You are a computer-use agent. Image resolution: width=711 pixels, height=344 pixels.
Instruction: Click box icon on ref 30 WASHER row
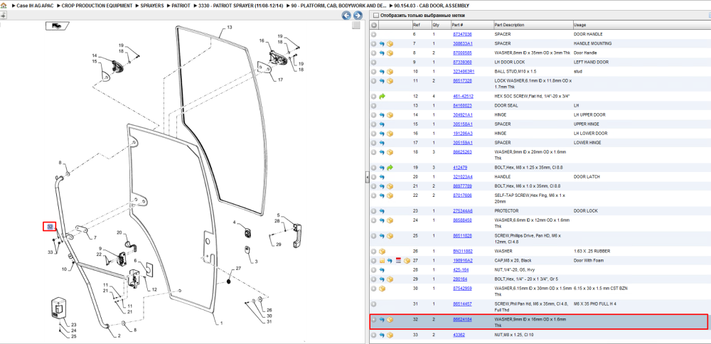[x=382, y=289]
